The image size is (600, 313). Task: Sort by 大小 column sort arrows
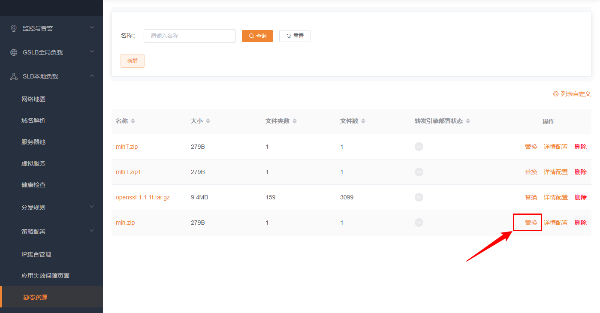point(208,121)
